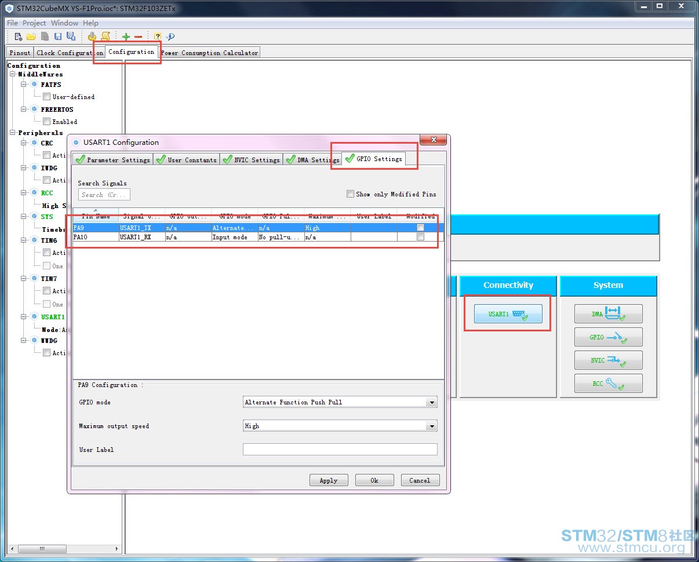Open the File menu

(12, 23)
